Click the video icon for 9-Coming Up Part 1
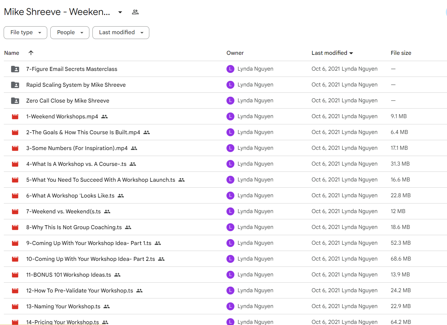The height and width of the screenshot is (325, 447). tap(15, 243)
